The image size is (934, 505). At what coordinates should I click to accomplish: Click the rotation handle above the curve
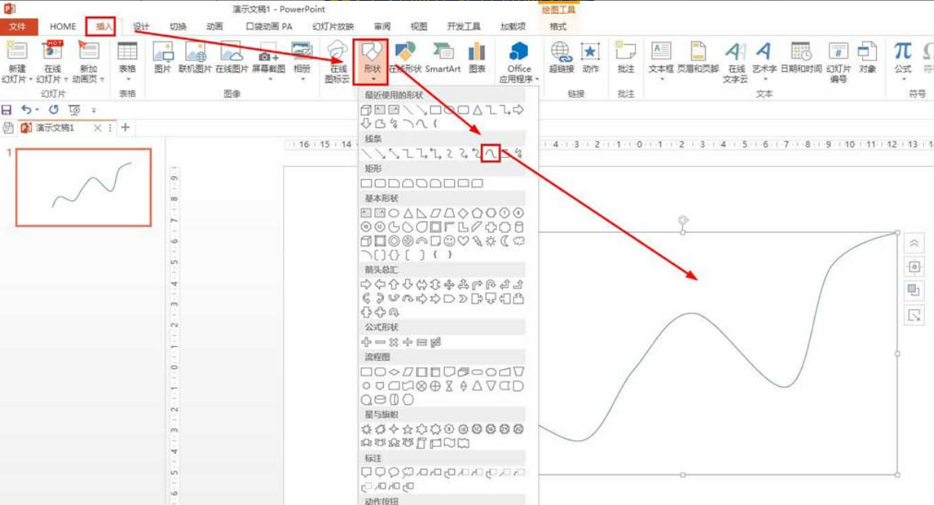pyautogui.click(x=682, y=220)
